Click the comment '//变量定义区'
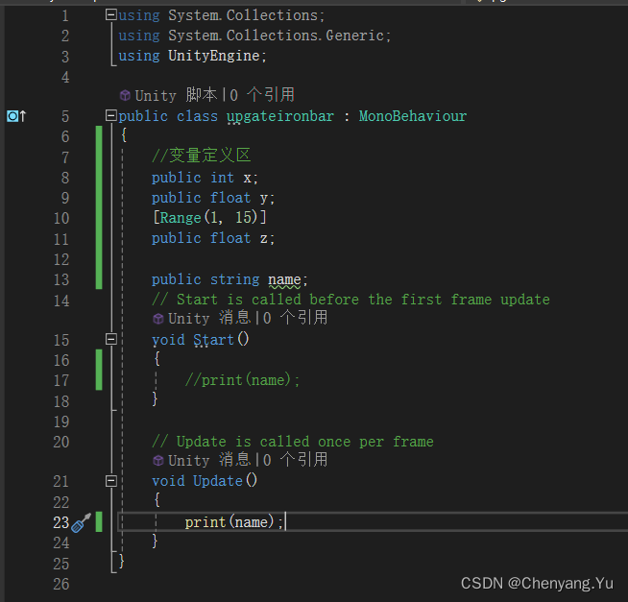Image resolution: width=628 pixels, height=602 pixels. point(201,156)
